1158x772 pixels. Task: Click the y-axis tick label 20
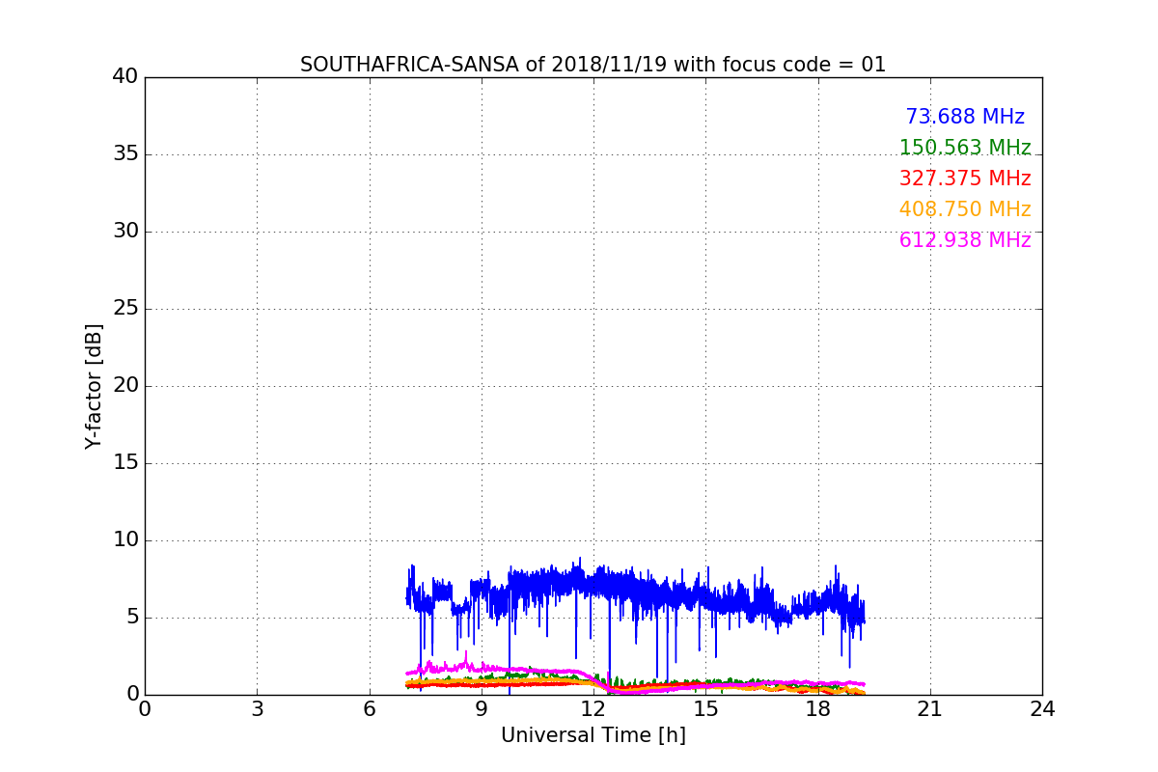coord(125,386)
